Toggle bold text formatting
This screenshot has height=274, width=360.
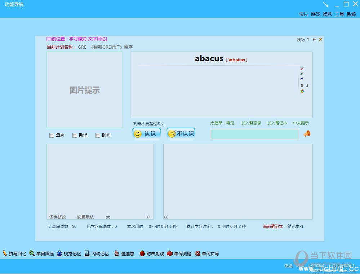coord(302,85)
